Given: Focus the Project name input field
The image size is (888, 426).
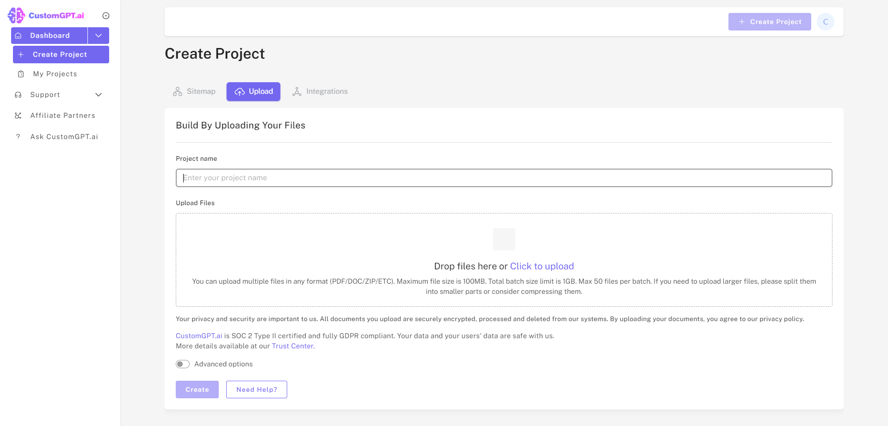Looking at the screenshot, I should 504,178.
